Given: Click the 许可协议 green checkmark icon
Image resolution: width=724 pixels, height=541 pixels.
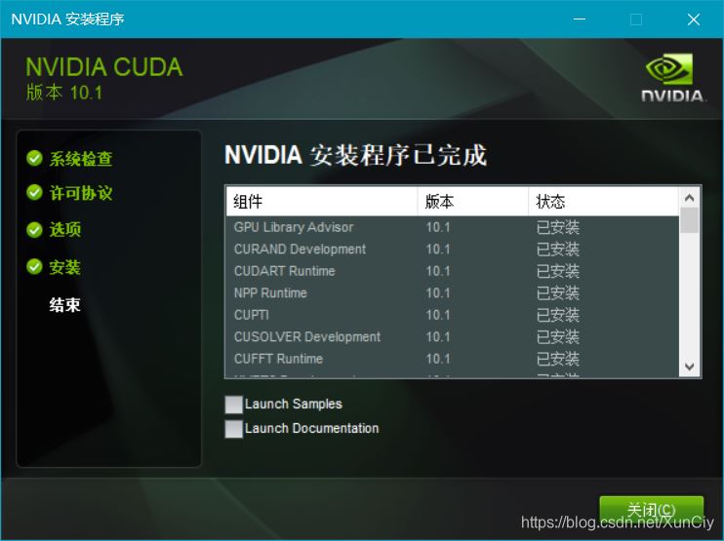Looking at the screenshot, I should coord(35,193).
